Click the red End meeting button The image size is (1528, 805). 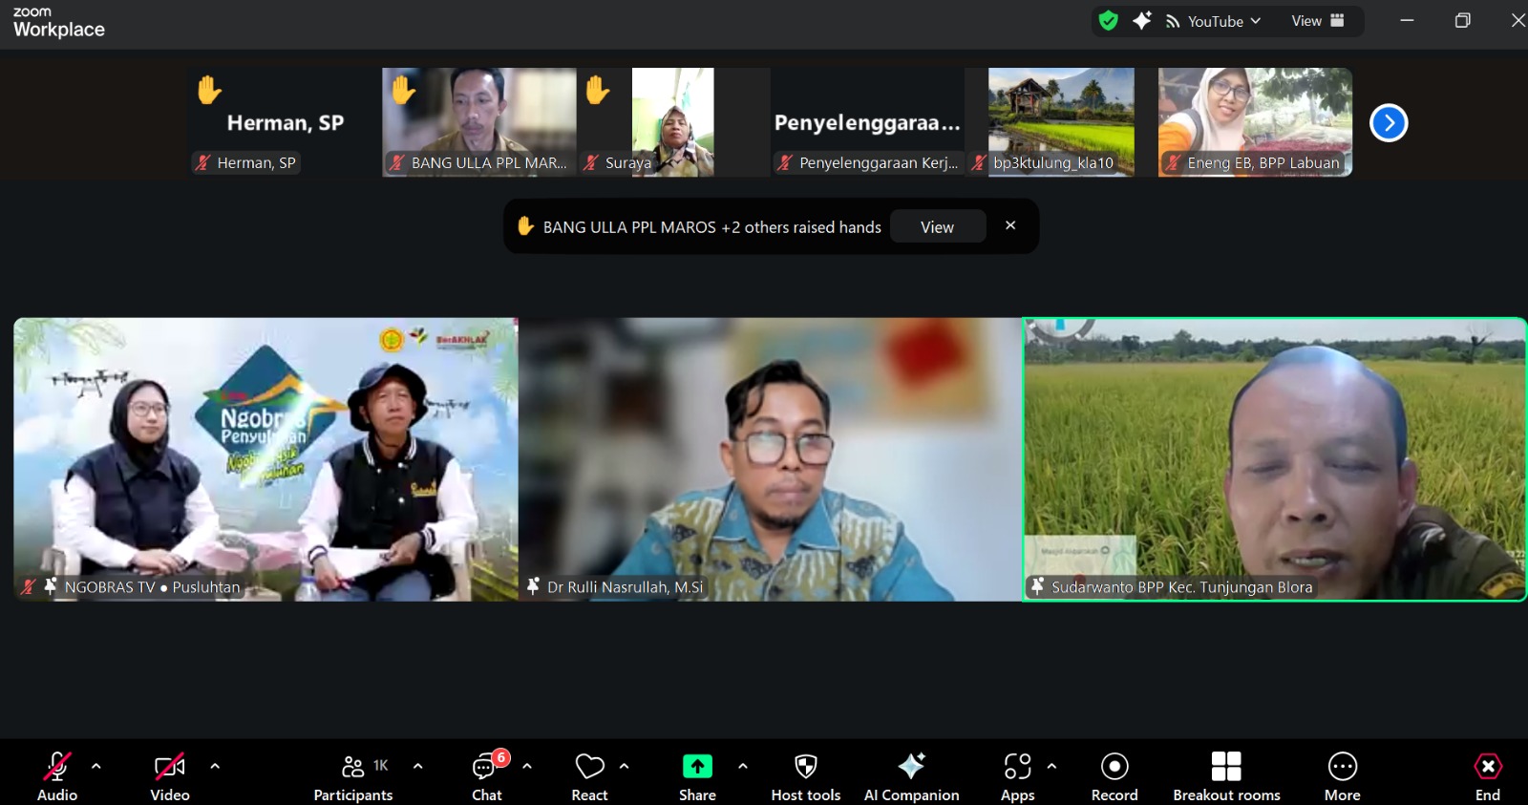point(1488,775)
